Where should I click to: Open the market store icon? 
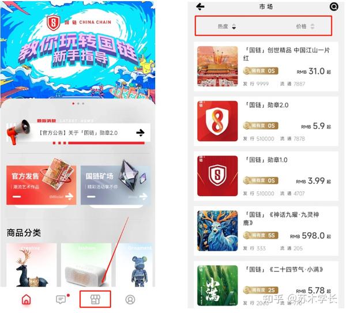pos(95,299)
